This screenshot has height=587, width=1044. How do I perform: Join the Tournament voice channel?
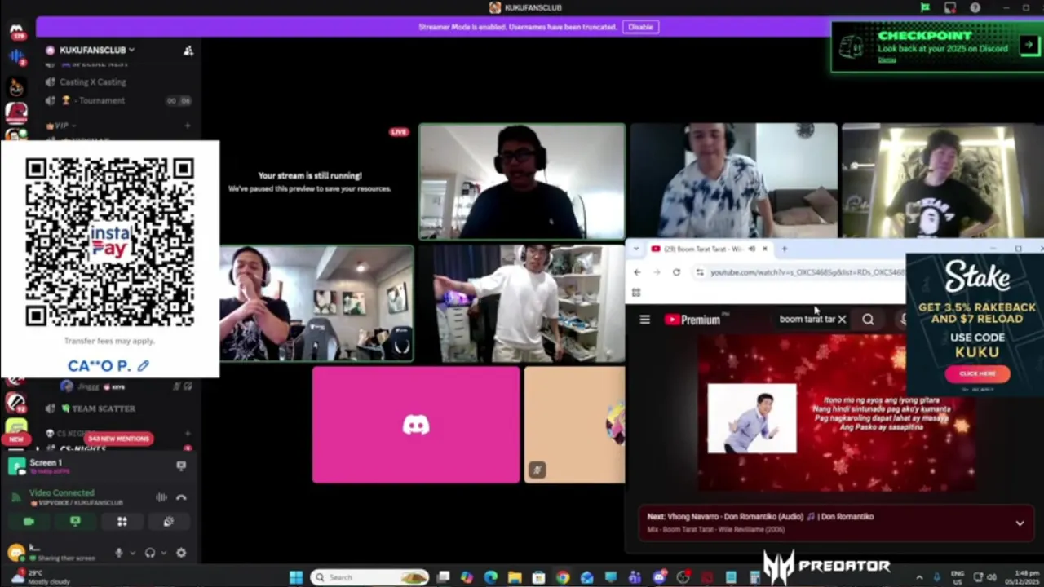102,100
